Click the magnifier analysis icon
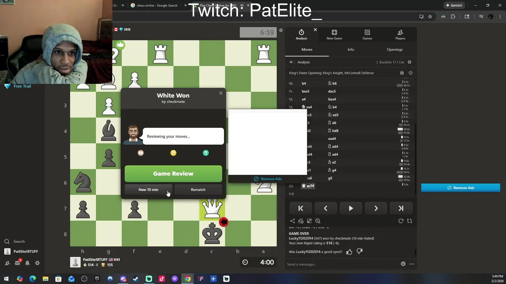Screen dimensions: 506x284 point(318,221)
